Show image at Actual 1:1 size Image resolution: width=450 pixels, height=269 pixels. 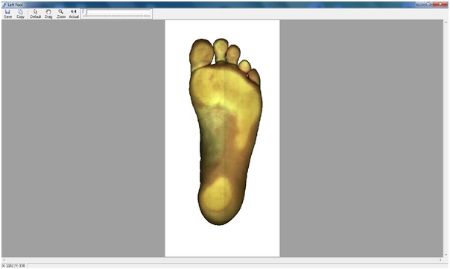coord(74,13)
